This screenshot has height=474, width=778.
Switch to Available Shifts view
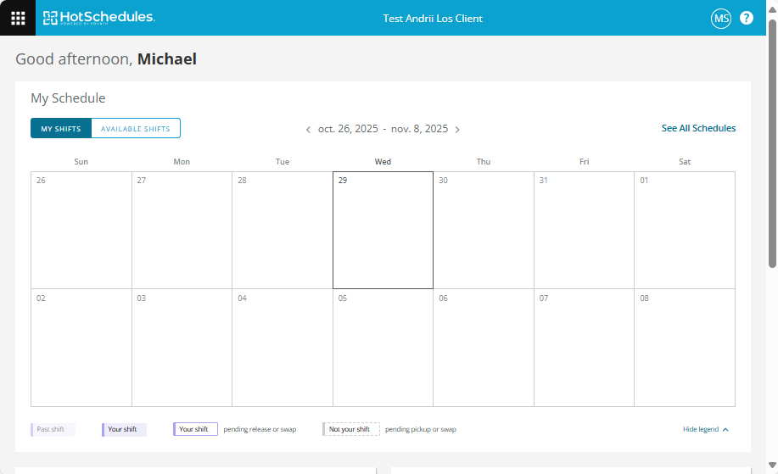[136, 129]
